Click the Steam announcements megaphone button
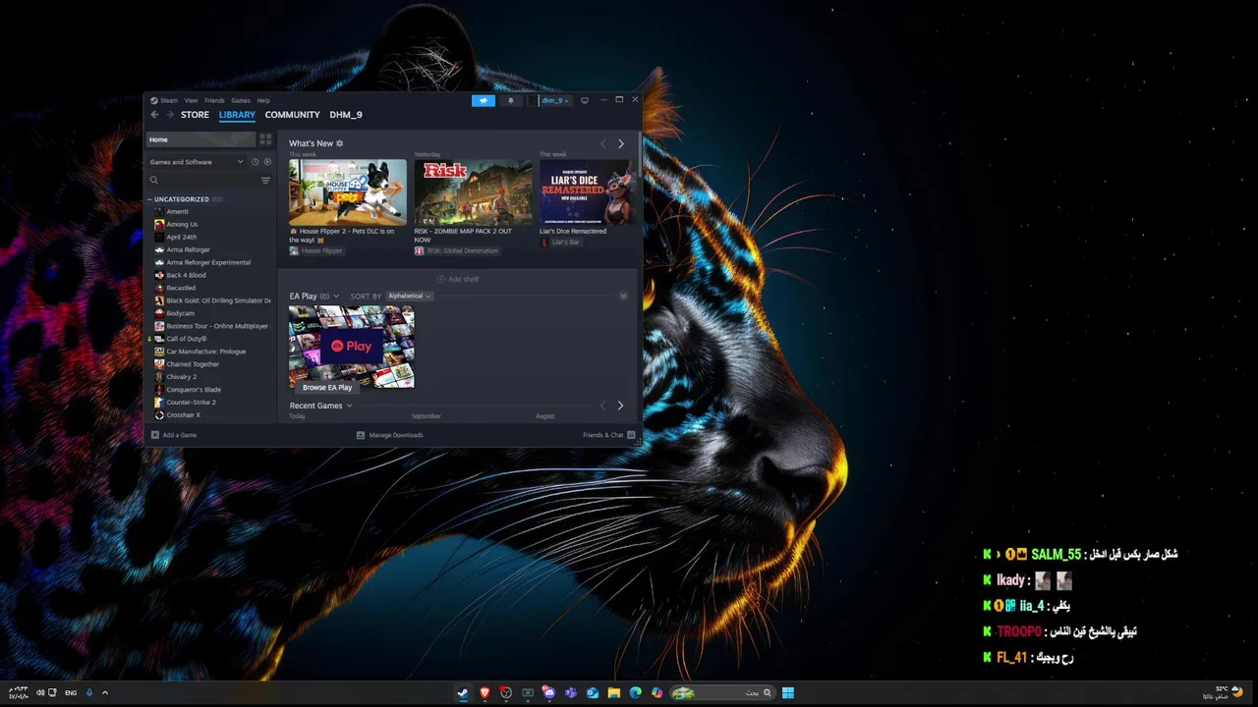This screenshot has width=1258, height=707. coord(483,100)
